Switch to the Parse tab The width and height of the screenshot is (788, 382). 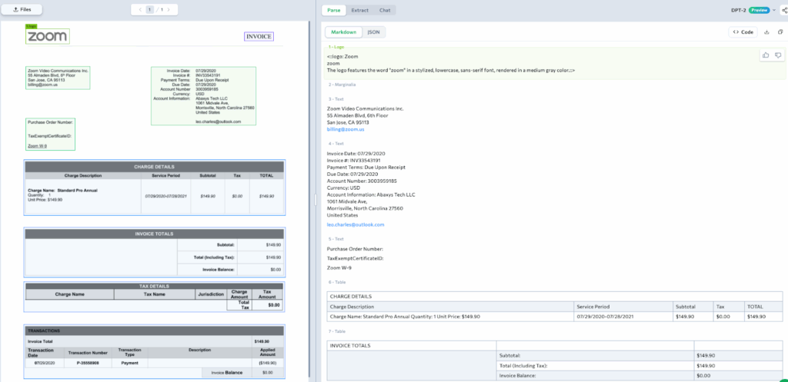coord(334,10)
